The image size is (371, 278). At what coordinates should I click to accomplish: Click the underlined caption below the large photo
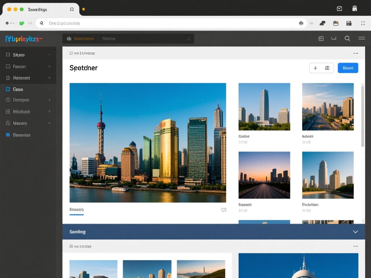click(77, 210)
